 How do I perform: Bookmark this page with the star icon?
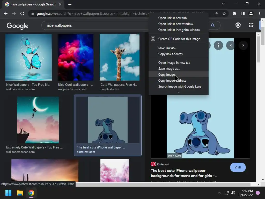pos(224,13)
